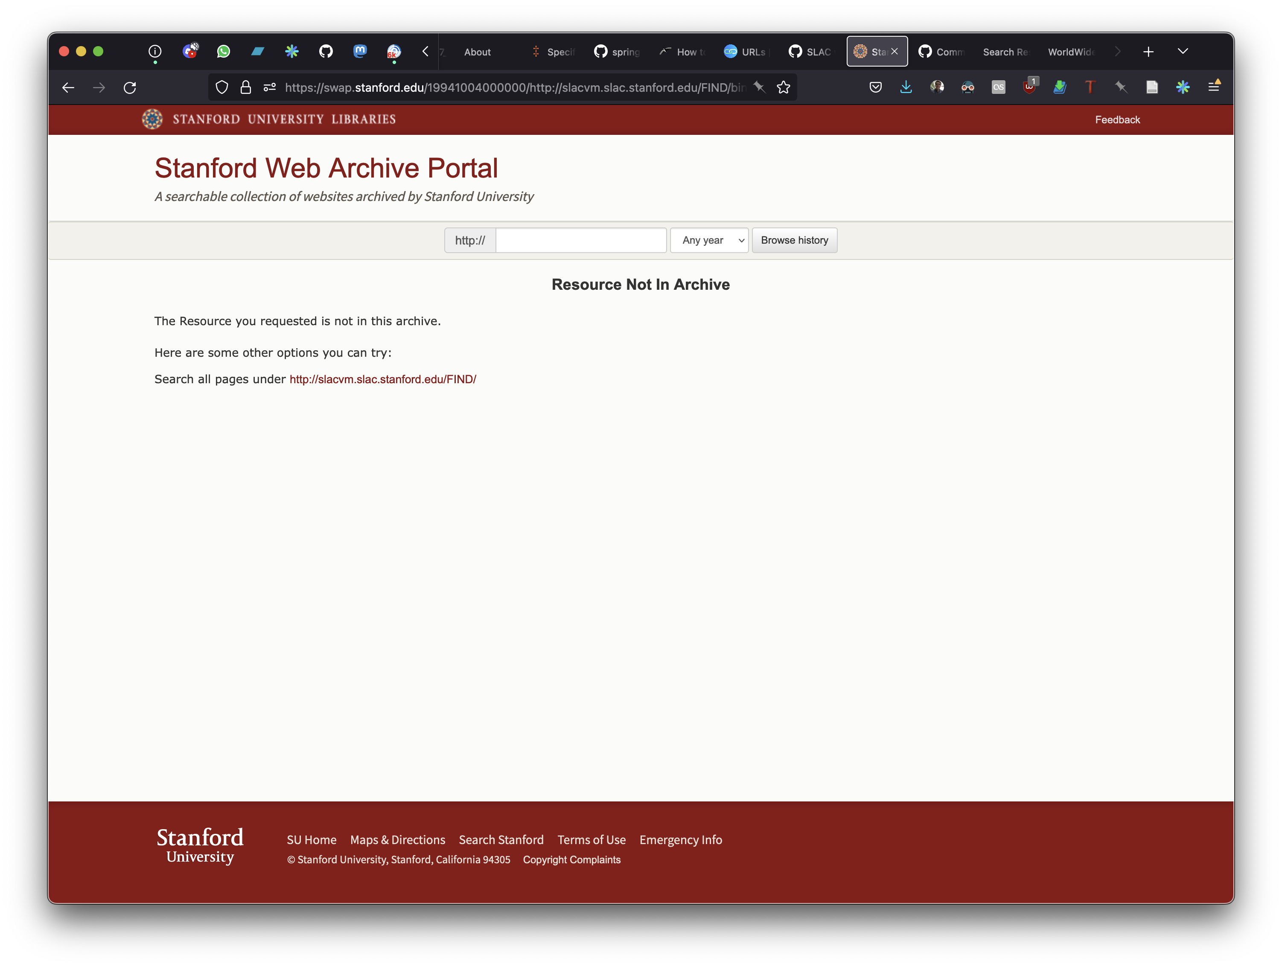Image resolution: width=1282 pixels, height=967 pixels.
Task: Open the Downloads panel icon
Action: [906, 87]
